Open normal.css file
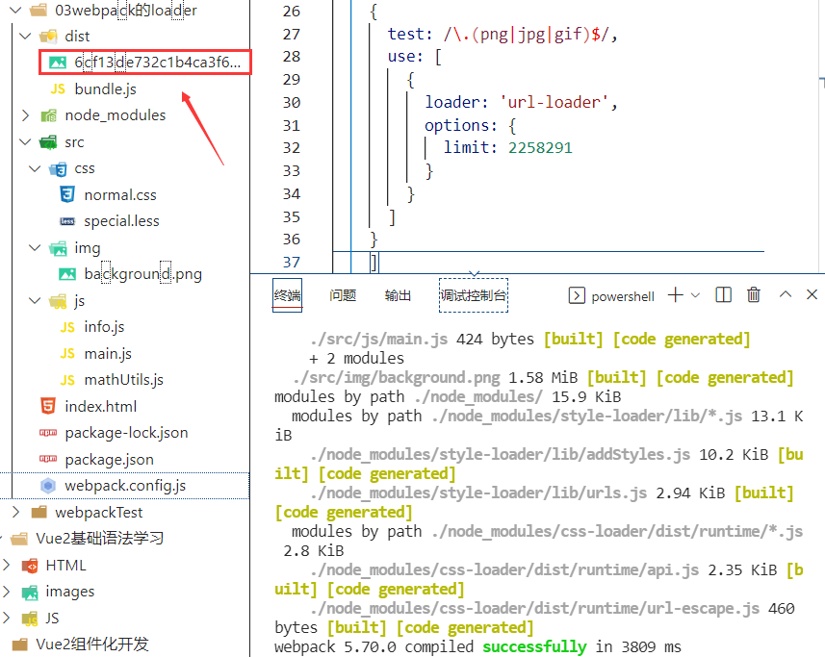The height and width of the screenshot is (657, 825). point(120,195)
